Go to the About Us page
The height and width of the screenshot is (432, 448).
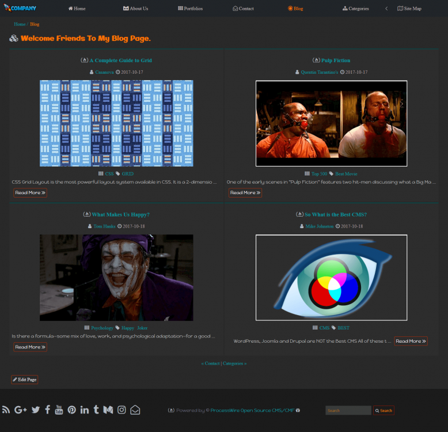[135, 9]
